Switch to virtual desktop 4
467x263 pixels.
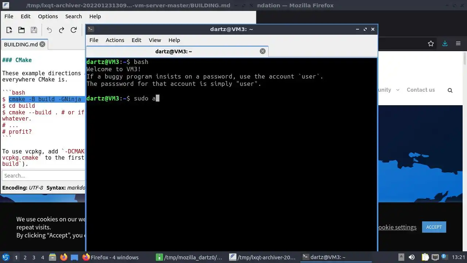(42, 258)
